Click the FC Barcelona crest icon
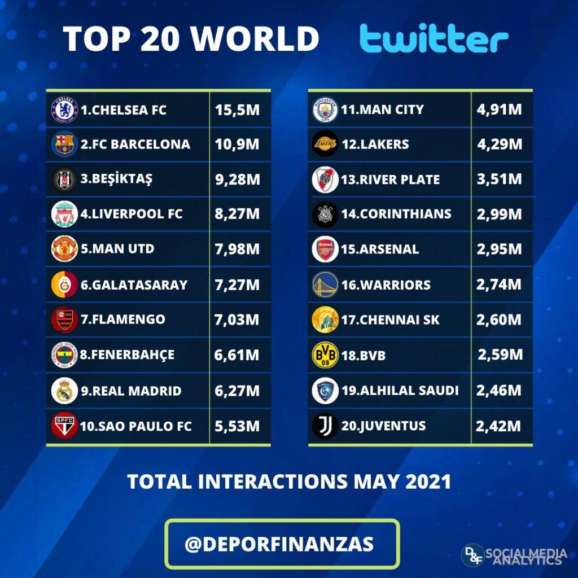 coord(64,144)
